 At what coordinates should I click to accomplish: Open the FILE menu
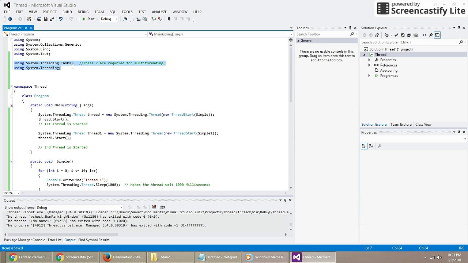(x=7, y=12)
